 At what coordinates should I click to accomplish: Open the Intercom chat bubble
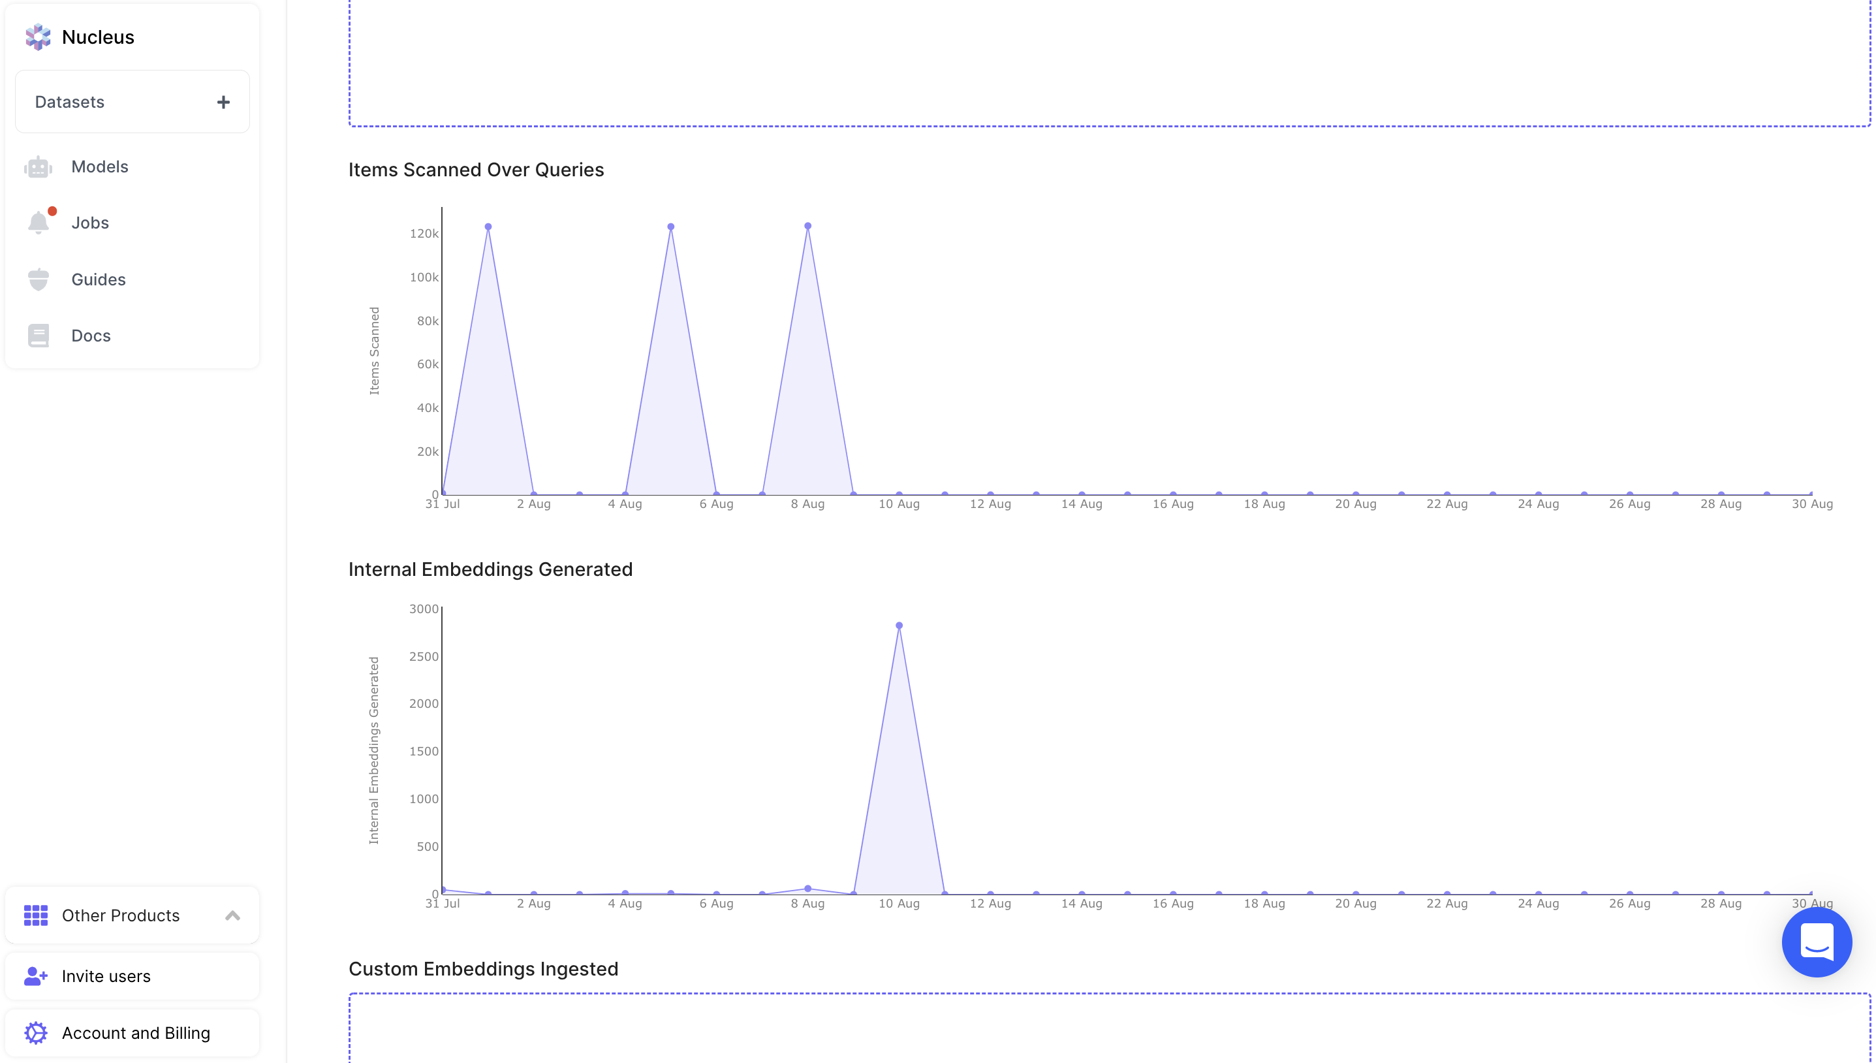click(x=1815, y=942)
